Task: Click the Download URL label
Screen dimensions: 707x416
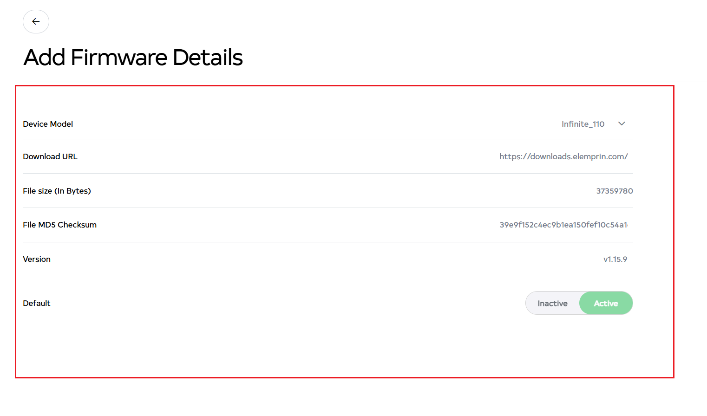Action: (50, 157)
